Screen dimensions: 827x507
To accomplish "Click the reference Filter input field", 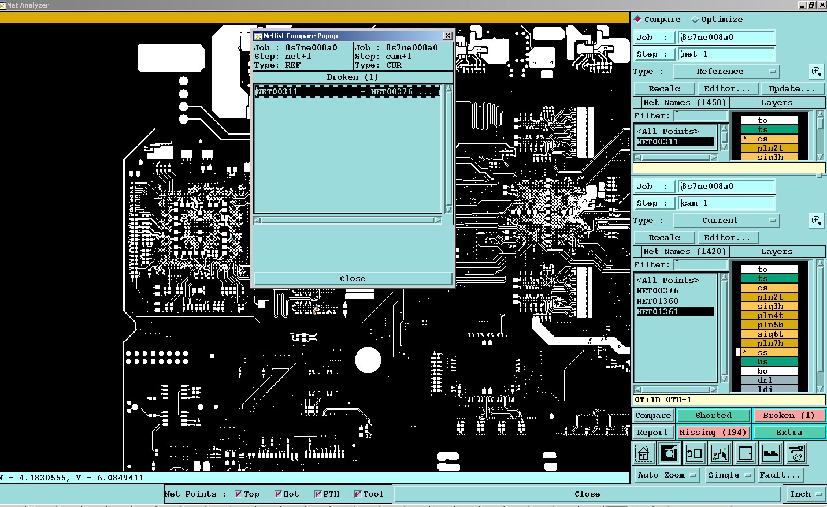I will point(700,116).
